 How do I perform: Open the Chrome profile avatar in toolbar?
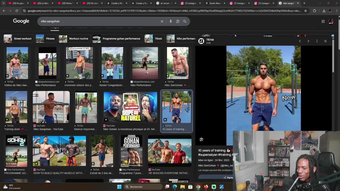coord(330,11)
